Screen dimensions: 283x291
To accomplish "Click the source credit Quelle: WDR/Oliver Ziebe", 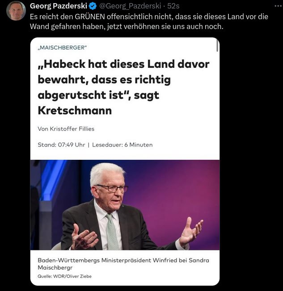I will coord(64,276).
